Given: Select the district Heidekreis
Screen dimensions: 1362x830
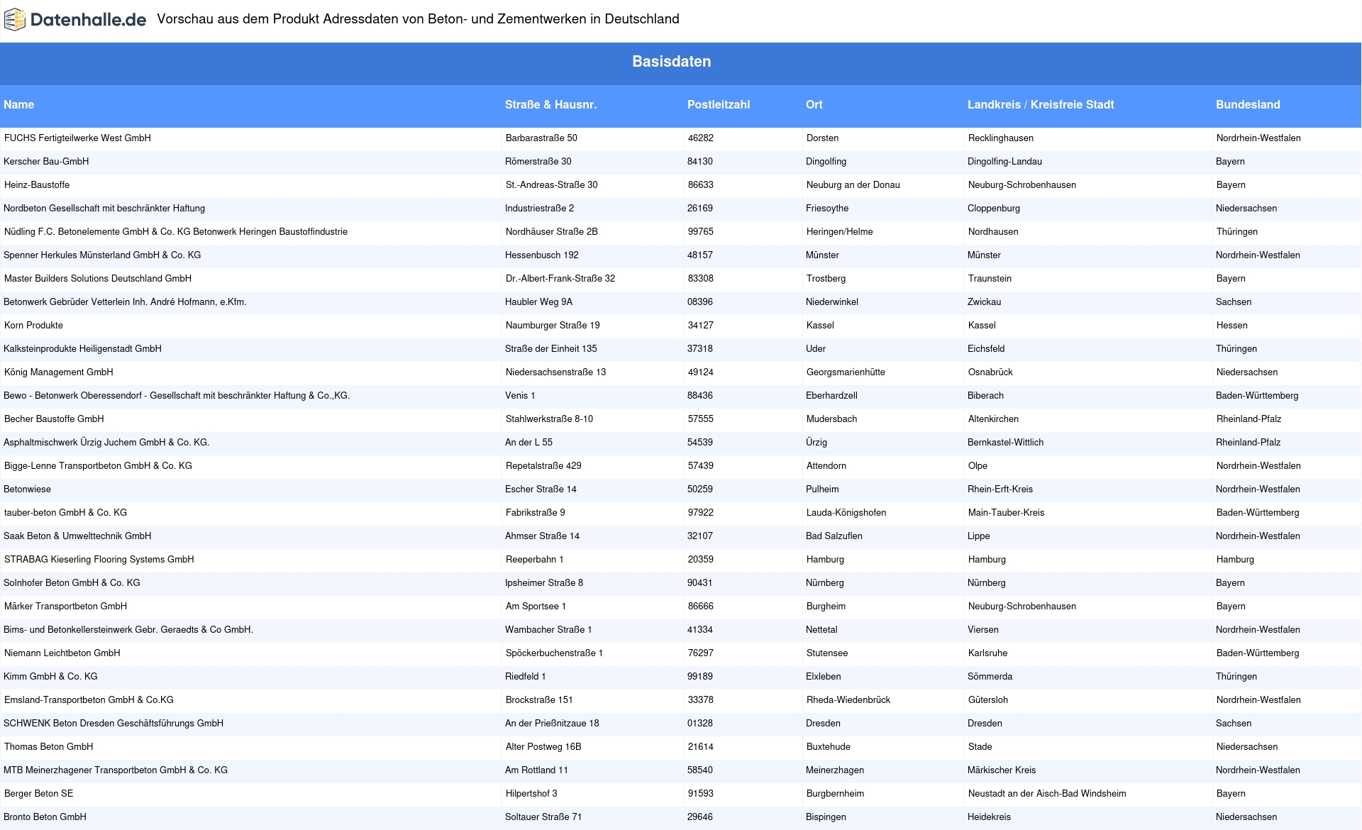Looking at the screenshot, I should [x=989, y=817].
